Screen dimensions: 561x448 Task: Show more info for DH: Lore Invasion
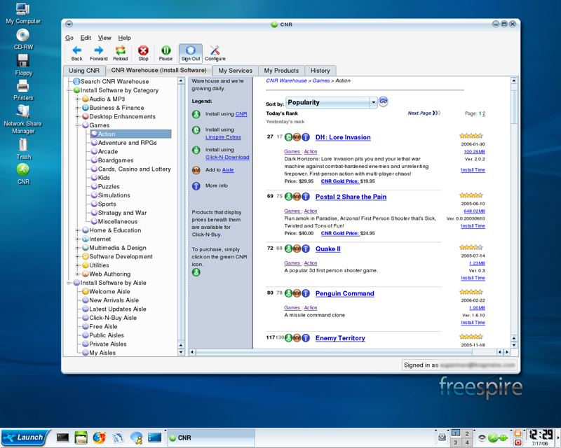pyautogui.click(x=306, y=136)
